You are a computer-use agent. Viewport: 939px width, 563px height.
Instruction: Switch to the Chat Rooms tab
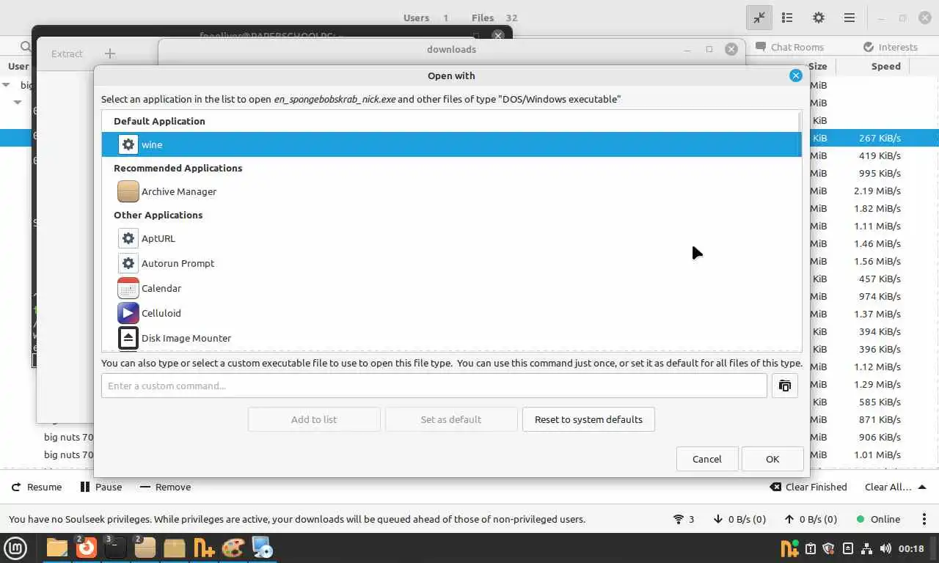789,47
